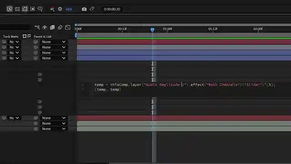Viewport: 291px width, 164px height.
Task: Click the 01:00f mark on time ruler
Action: pyautogui.click(x=167, y=29)
